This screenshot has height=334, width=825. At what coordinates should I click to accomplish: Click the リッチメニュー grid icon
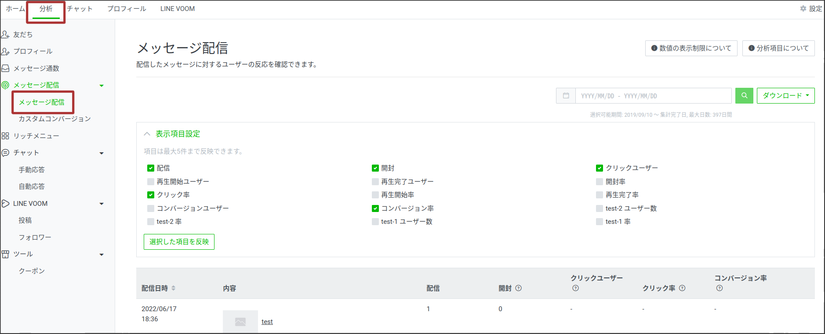pyautogui.click(x=5, y=136)
